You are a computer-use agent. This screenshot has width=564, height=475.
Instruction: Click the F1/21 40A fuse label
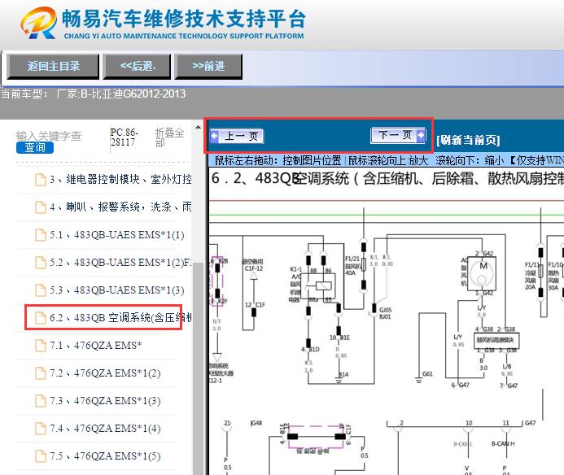352,266
